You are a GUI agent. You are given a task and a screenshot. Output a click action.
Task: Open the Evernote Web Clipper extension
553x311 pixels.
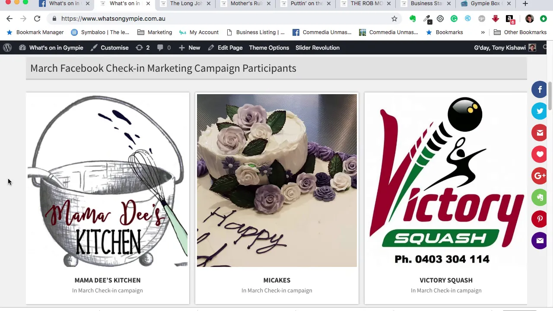coord(413,19)
